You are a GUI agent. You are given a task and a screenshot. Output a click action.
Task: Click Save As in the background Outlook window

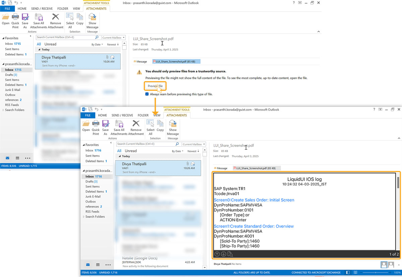coord(25,21)
